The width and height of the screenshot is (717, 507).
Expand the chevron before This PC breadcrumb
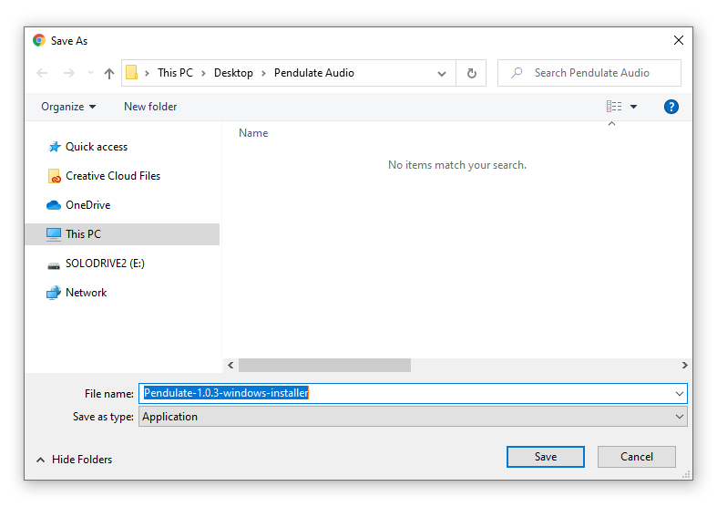point(147,73)
